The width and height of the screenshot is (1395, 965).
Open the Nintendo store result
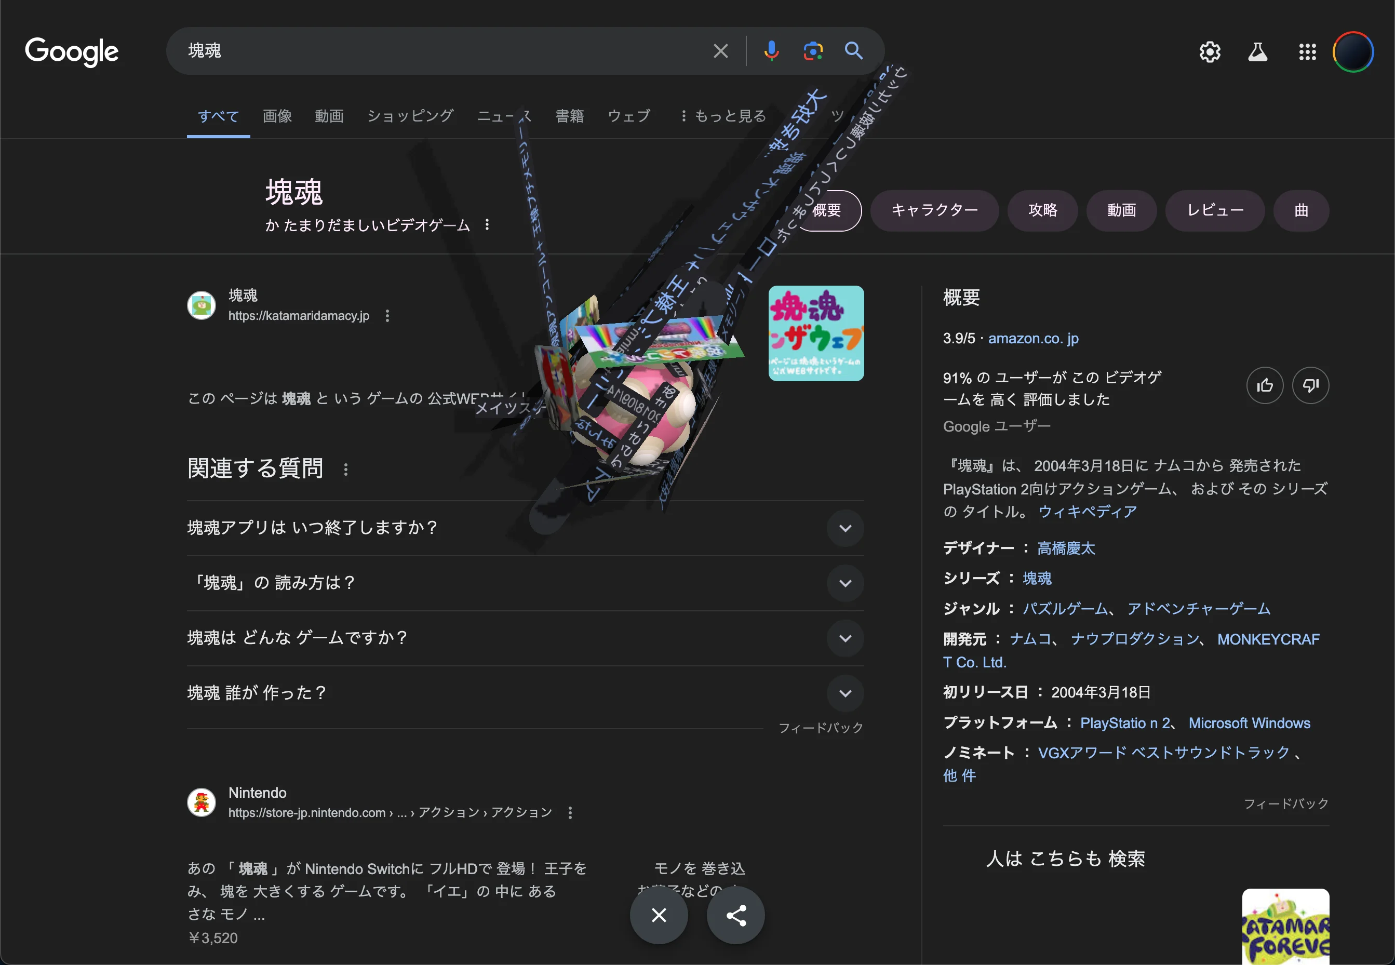pyautogui.click(x=257, y=793)
